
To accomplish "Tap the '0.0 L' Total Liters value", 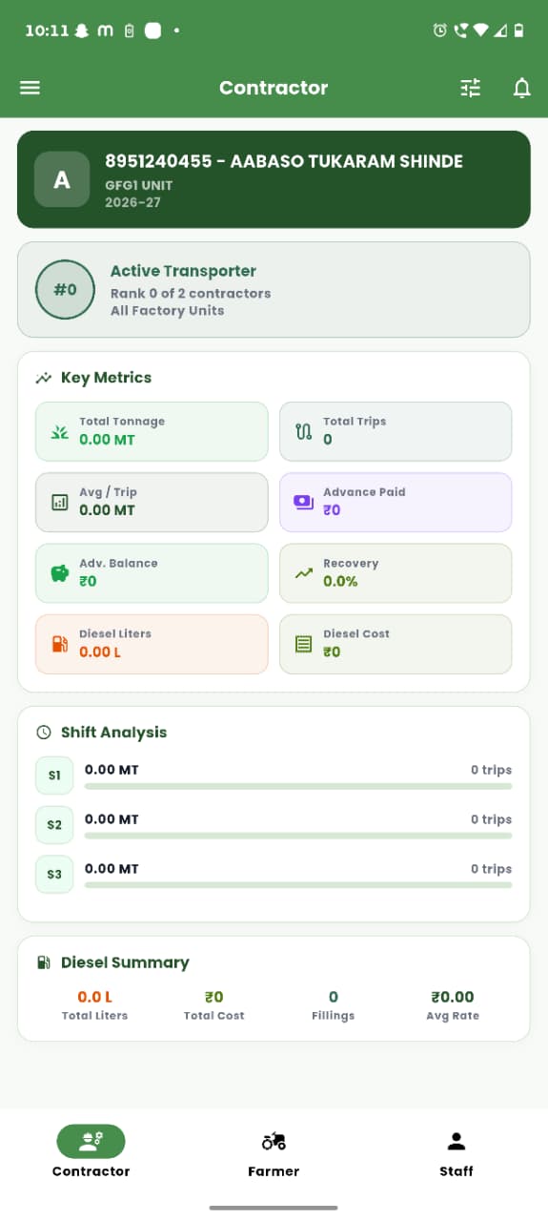I will click(94, 997).
